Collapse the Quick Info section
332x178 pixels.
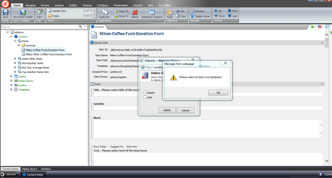click(x=322, y=43)
